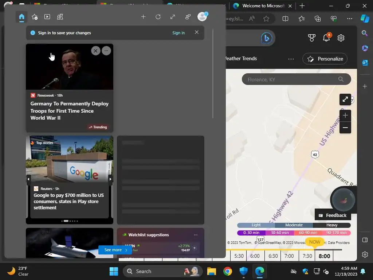The width and height of the screenshot is (373, 280).
Task: Dismiss the sign in notification banner
Action: click(x=196, y=32)
